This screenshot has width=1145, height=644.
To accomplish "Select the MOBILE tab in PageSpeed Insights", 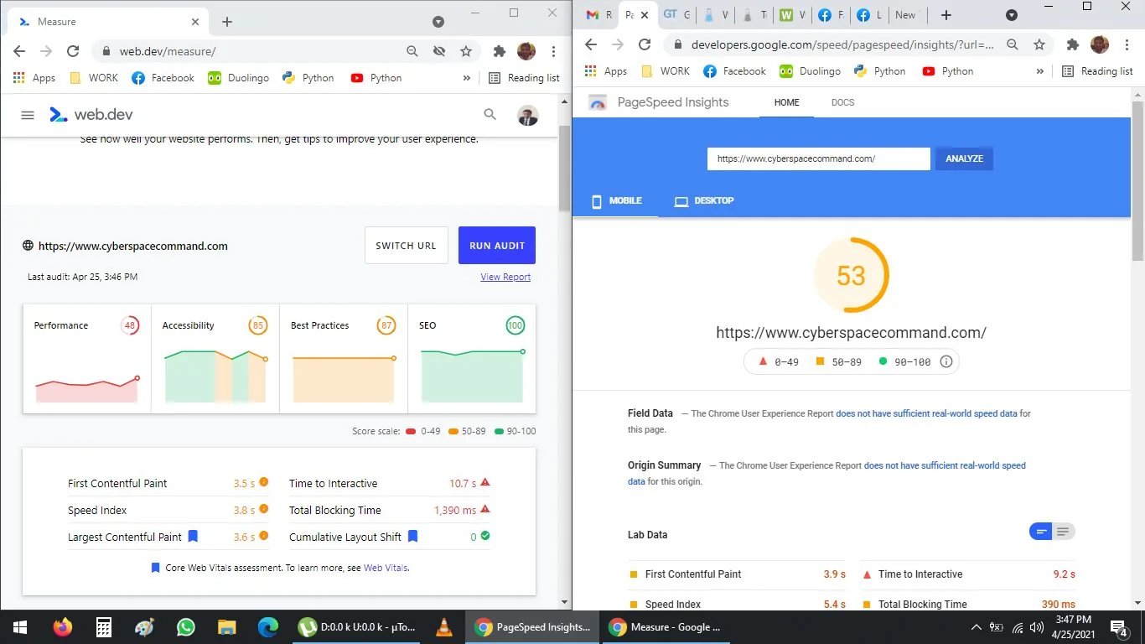I will click(616, 201).
